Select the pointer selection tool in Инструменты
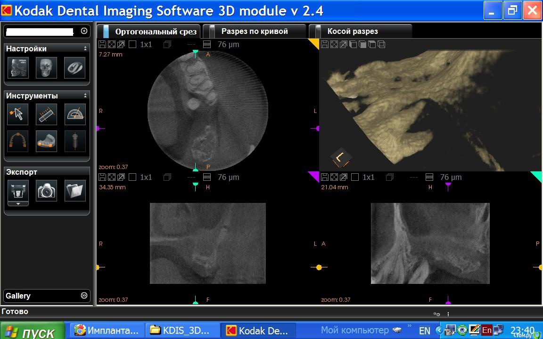Viewport: 543px width, 339px height. coord(18,114)
